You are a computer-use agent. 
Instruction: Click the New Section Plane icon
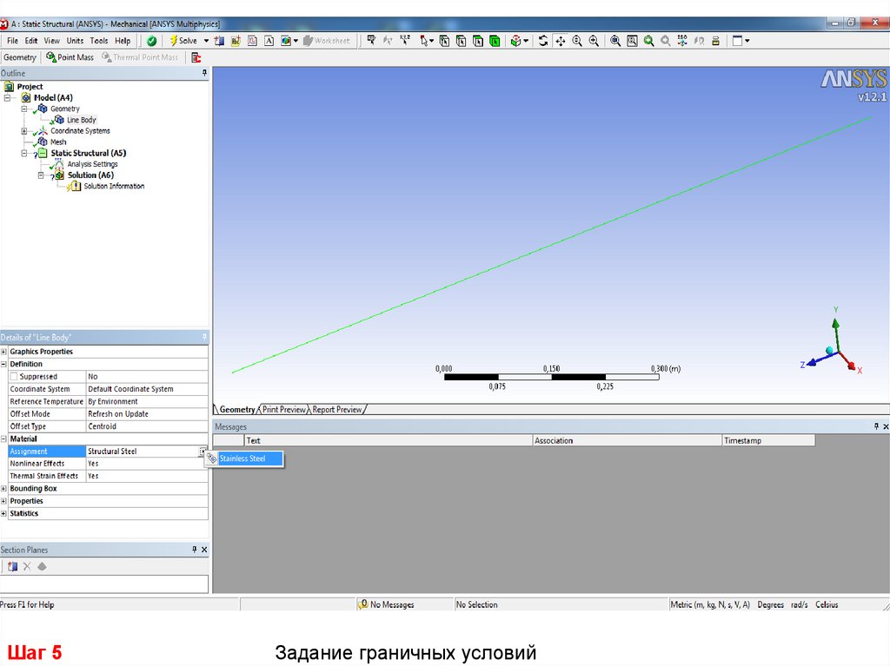pyautogui.click(x=12, y=566)
